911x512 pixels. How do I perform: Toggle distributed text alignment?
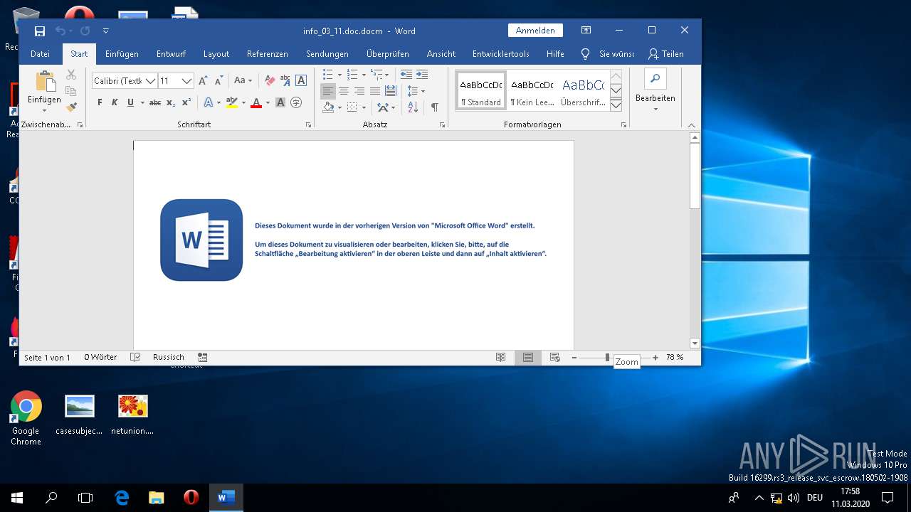click(x=391, y=91)
